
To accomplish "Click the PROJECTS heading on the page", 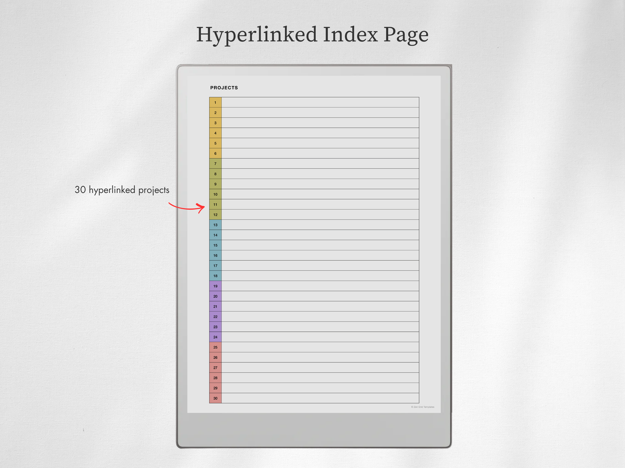I will pyautogui.click(x=224, y=88).
